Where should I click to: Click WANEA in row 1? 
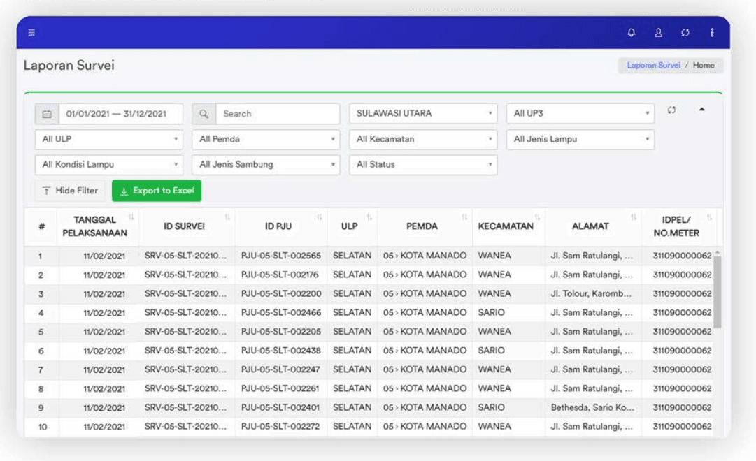coord(494,256)
